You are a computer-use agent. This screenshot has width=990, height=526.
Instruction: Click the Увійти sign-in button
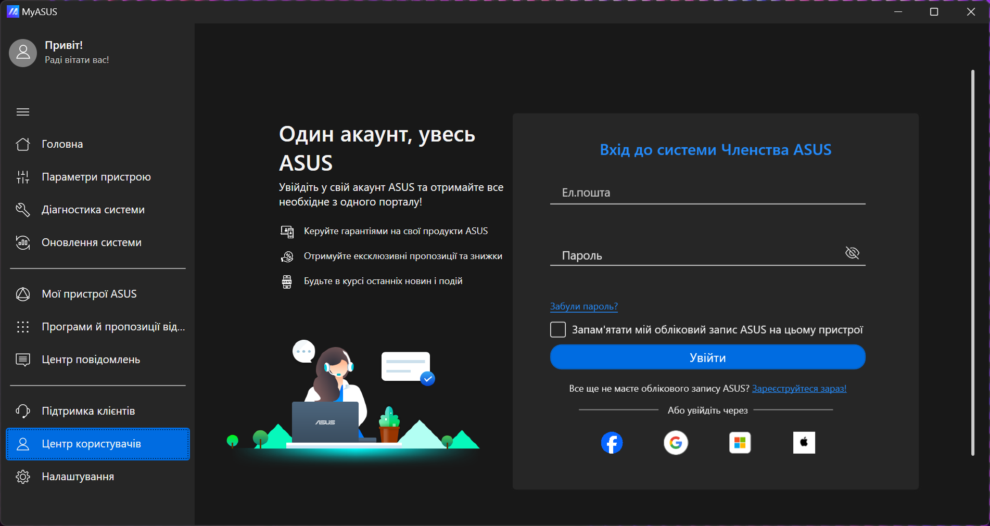click(708, 357)
